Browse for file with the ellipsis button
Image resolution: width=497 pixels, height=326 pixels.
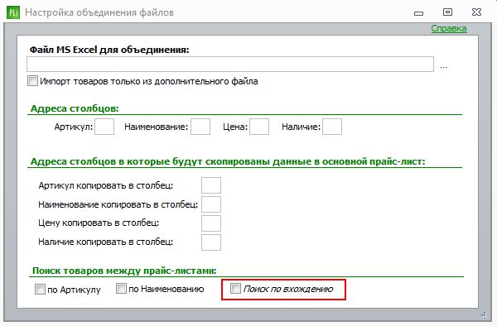pyautogui.click(x=443, y=66)
